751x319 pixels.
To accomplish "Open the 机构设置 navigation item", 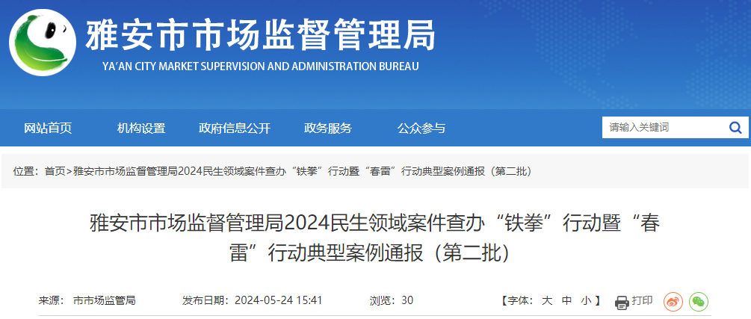I will click(141, 128).
